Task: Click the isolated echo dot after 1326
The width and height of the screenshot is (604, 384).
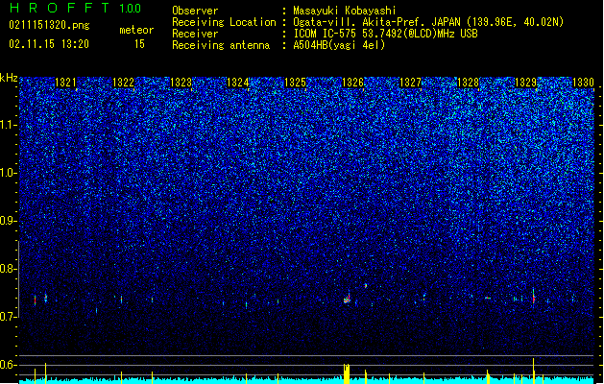Action: (366, 286)
